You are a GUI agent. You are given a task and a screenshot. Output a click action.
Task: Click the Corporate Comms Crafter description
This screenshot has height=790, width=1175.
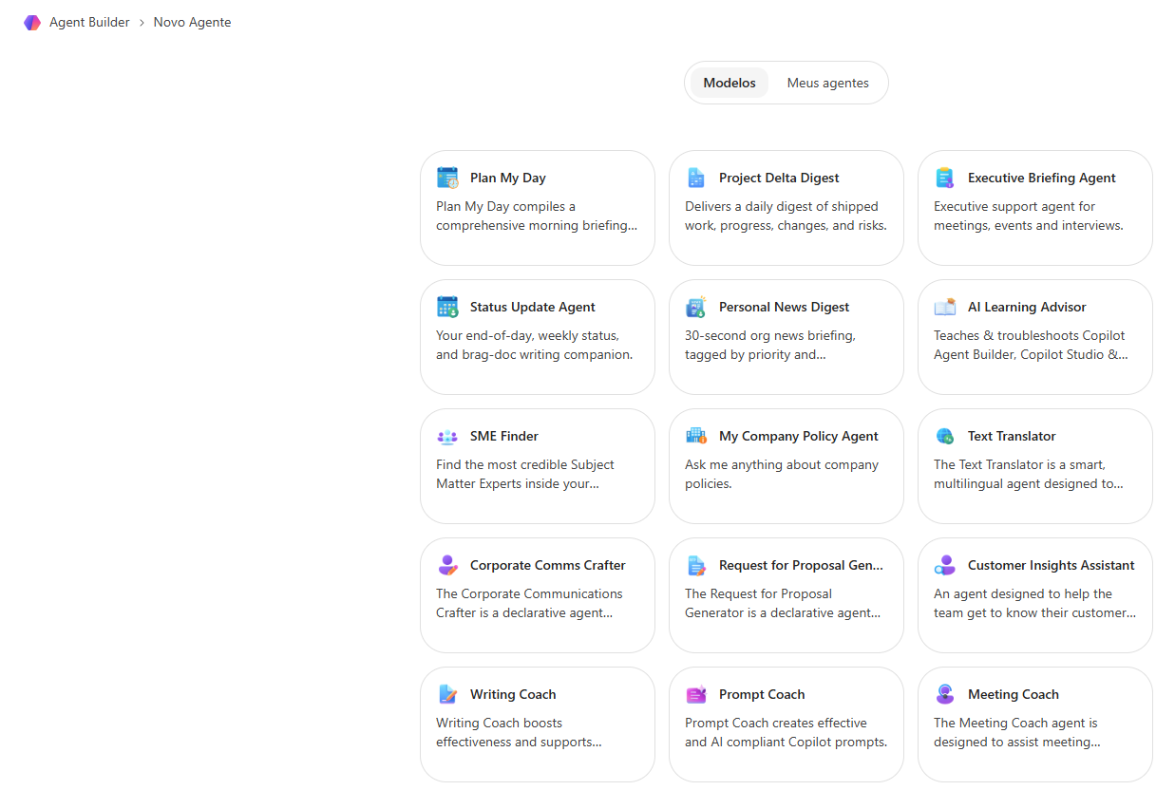(x=529, y=603)
